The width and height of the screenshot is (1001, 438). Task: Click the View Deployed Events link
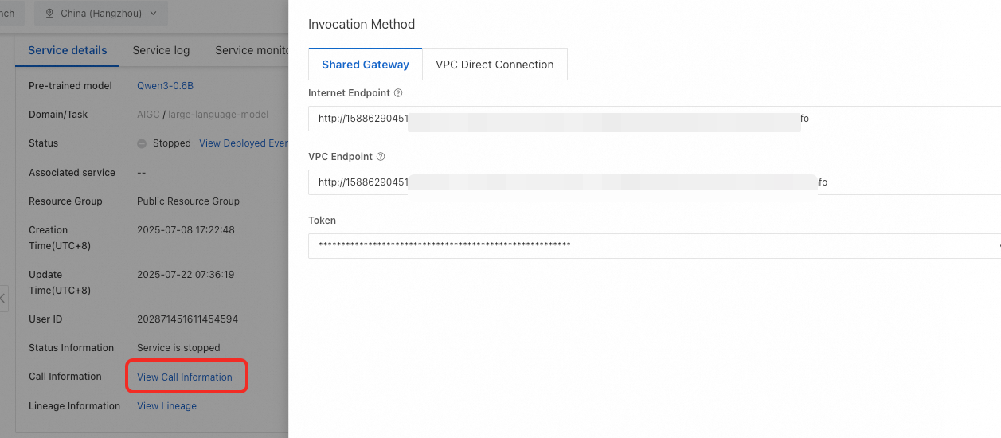243,143
